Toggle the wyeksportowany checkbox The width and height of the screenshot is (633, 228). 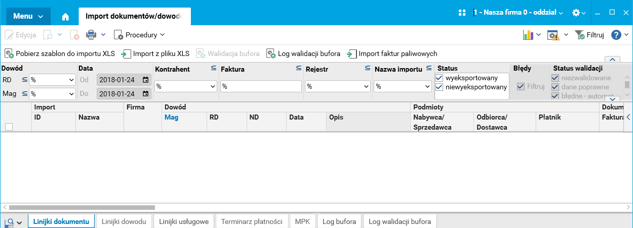coord(440,78)
